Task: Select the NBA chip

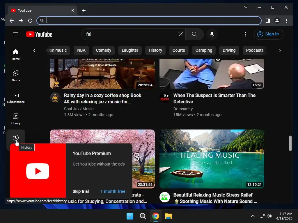Action: pyautogui.click(x=81, y=50)
